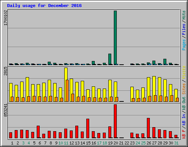The height and width of the screenshot is (147, 188).
Task: Click the day 26 axis label
Action: point(149,143)
